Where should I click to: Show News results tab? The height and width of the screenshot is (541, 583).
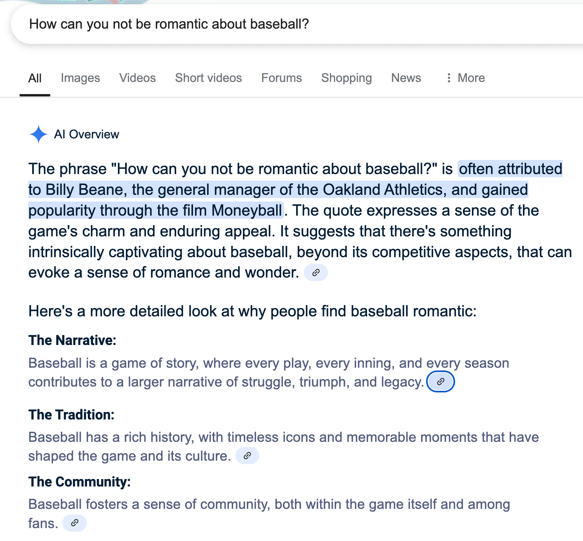406,78
